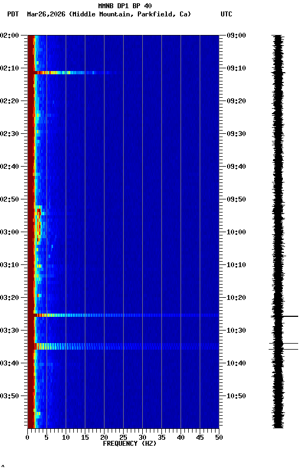Click the '10:30' UTC time label
Image resolution: width=302 pixels, height=472 pixels.
tap(236, 331)
